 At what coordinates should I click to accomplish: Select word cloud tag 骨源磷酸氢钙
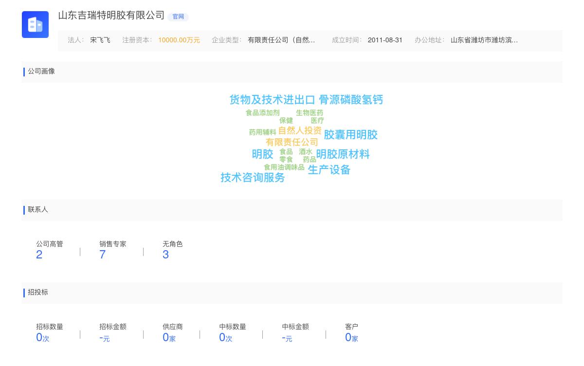(x=351, y=100)
